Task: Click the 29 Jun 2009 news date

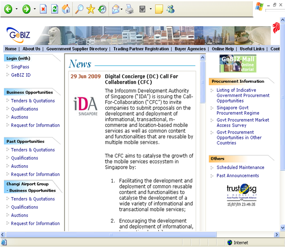Action: pos(85,76)
